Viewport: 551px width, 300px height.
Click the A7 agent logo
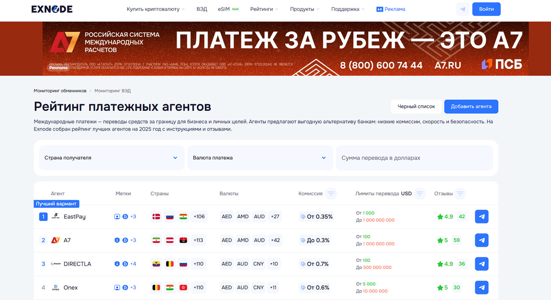(x=56, y=240)
